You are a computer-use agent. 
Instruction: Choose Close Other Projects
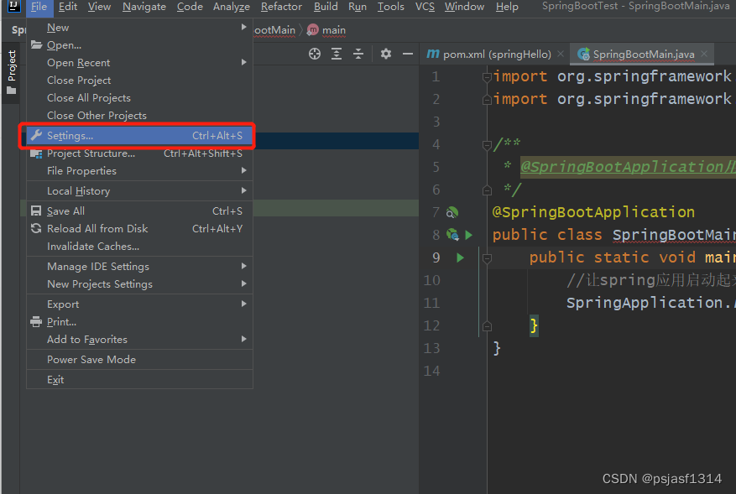pos(140,116)
